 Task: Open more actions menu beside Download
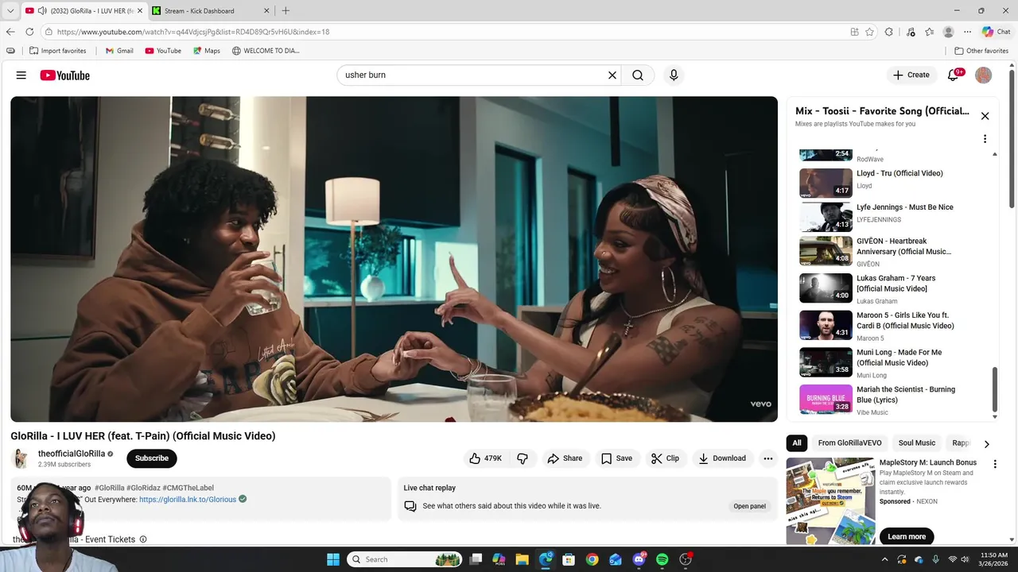point(767,458)
